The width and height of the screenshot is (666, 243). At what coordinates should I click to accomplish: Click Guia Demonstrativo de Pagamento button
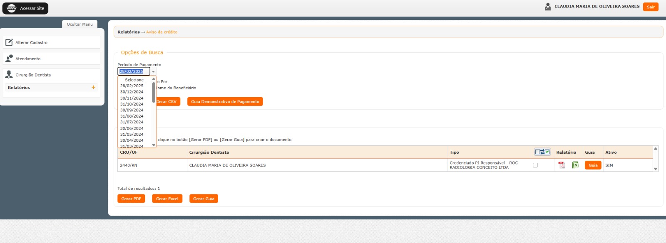click(225, 101)
